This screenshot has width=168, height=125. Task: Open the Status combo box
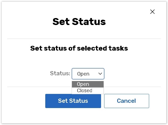click(88, 74)
